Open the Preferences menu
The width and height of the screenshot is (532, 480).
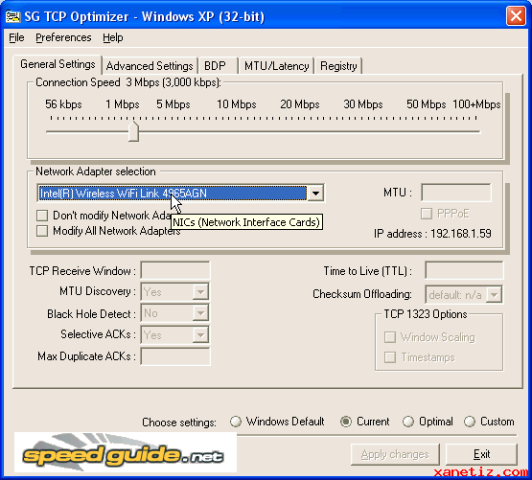pos(63,37)
